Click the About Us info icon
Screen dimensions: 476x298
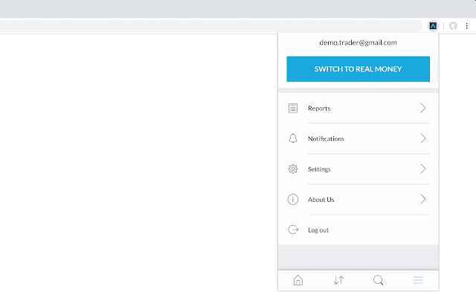click(x=293, y=200)
